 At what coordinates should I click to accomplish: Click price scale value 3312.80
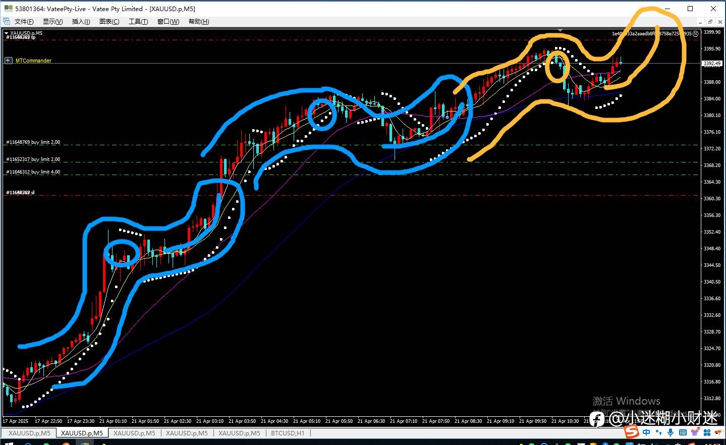point(712,399)
